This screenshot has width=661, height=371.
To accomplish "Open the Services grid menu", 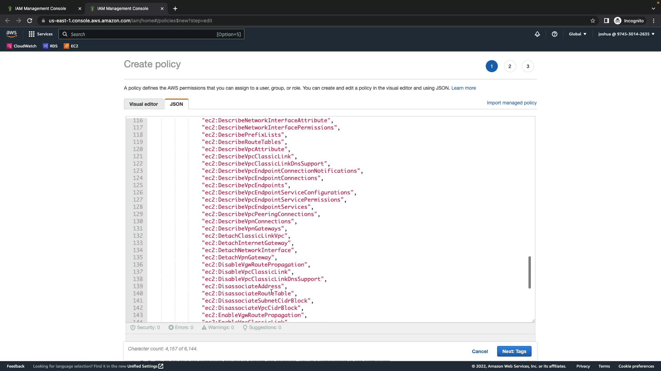I will coord(41,34).
